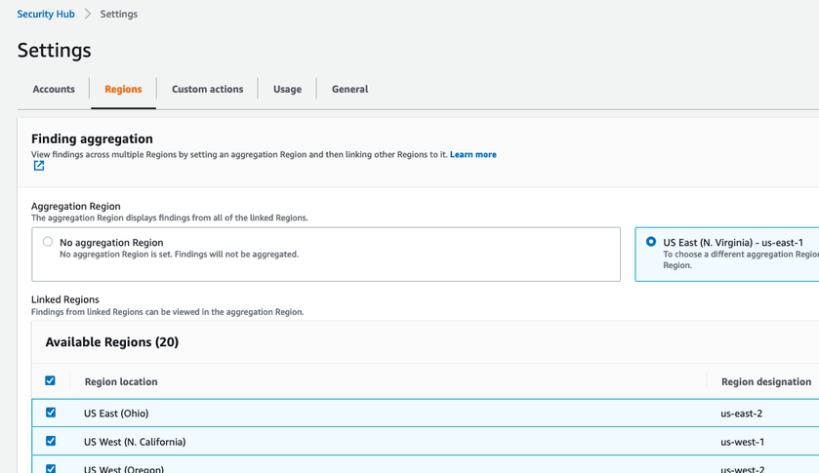The height and width of the screenshot is (473, 819).
Task: Select the Regions tab
Action: point(123,90)
